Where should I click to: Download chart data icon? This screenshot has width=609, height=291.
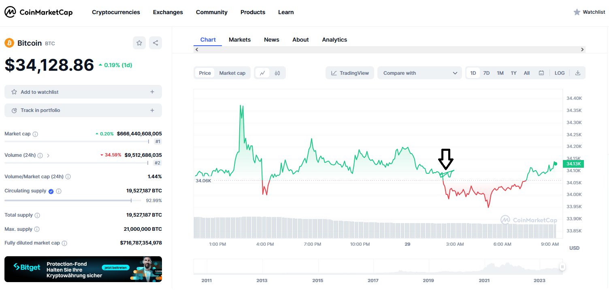point(578,73)
